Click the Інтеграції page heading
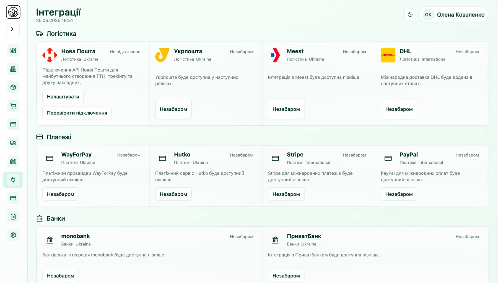498x283 pixels. pos(58,12)
